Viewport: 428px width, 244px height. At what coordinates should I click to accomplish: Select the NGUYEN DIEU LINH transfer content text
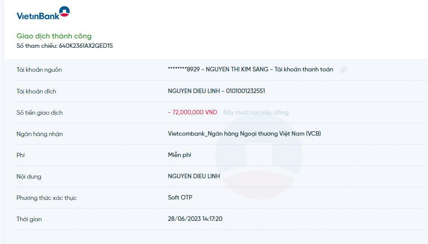tap(194, 176)
